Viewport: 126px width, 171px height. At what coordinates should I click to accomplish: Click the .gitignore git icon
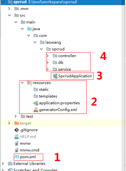click(17, 130)
